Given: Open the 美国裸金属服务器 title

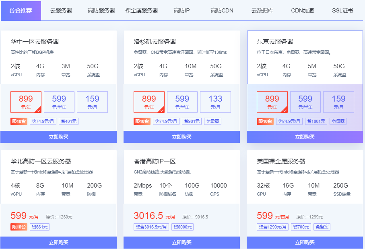Looking at the screenshot, I should [281, 161].
